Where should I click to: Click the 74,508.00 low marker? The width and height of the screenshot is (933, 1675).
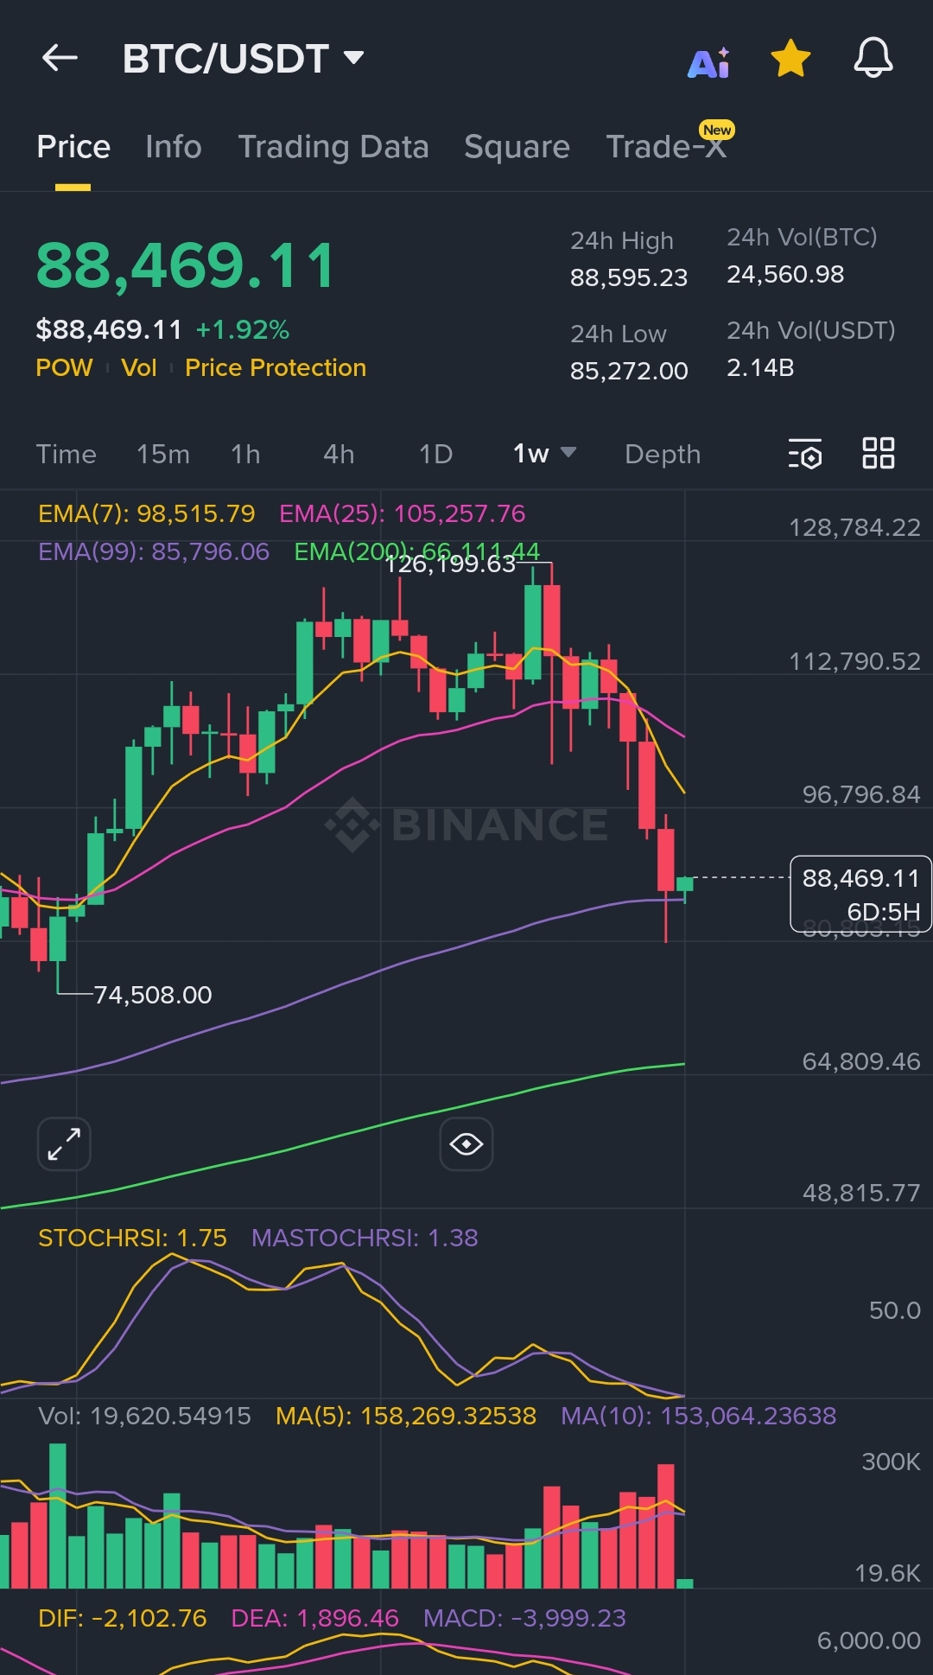pos(152,995)
